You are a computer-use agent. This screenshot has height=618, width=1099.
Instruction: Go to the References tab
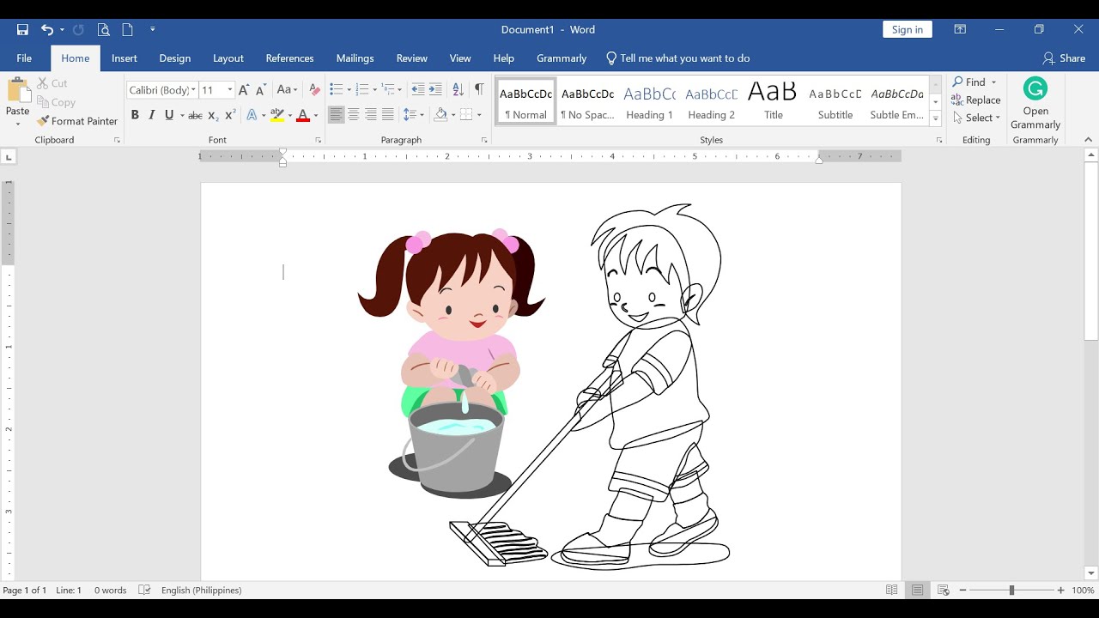coord(289,58)
